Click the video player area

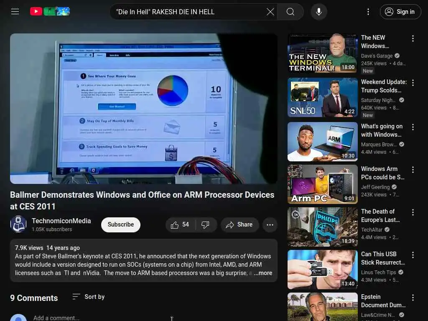(x=144, y=109)
